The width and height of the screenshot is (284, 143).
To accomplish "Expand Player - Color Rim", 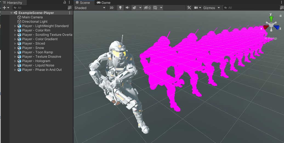I will (15, 30).
